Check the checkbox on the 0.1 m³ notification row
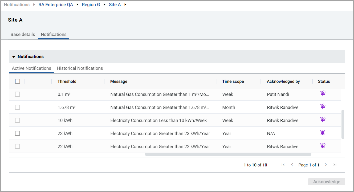This screenshot has width=354, height=192. 17,94
